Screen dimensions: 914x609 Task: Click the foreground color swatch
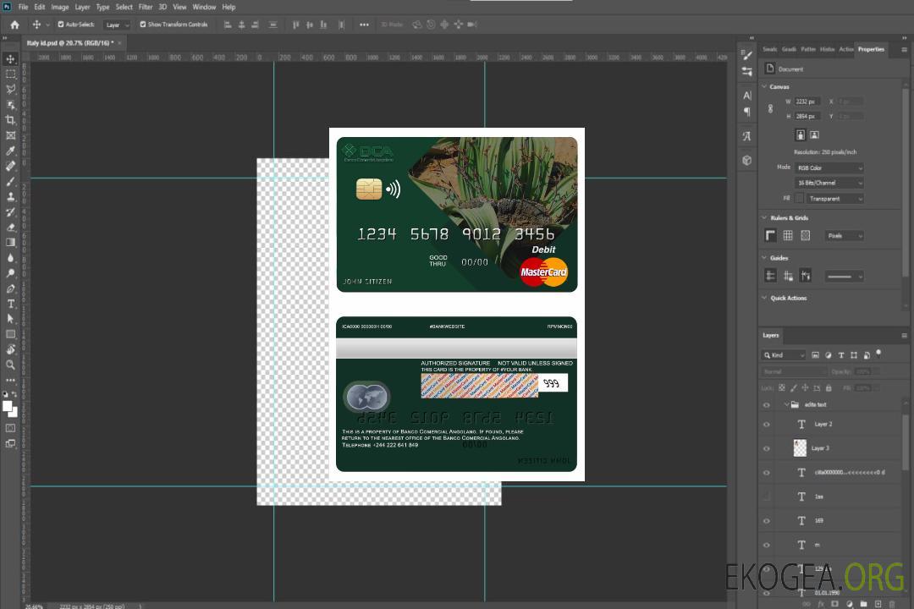pyautogui.click(x=8, y=407)
